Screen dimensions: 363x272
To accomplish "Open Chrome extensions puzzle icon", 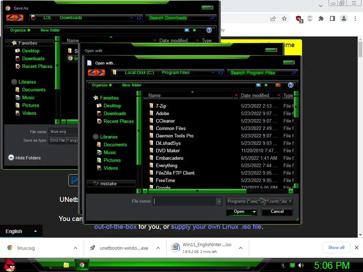I will [x=321, y=18].
